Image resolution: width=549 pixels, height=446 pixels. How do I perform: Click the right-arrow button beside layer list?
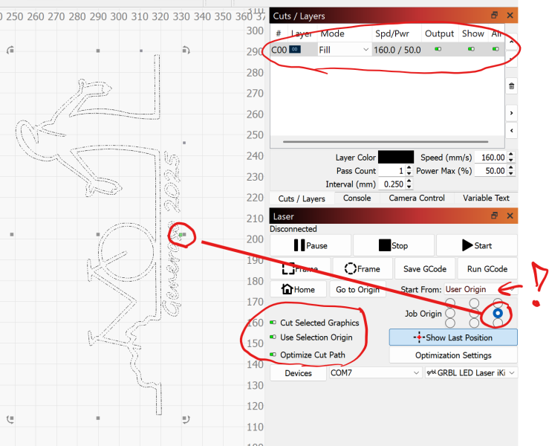(512, 113)
